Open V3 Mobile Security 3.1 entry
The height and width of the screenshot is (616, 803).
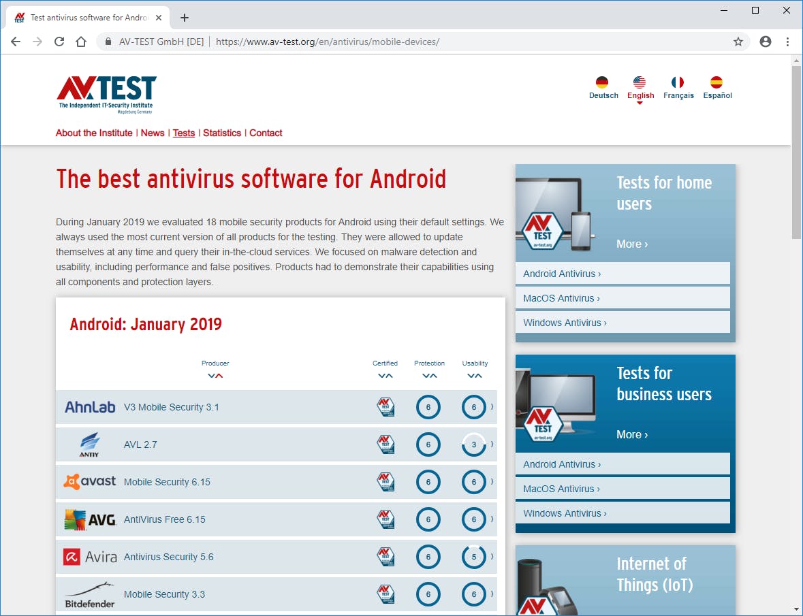(172, 407)
